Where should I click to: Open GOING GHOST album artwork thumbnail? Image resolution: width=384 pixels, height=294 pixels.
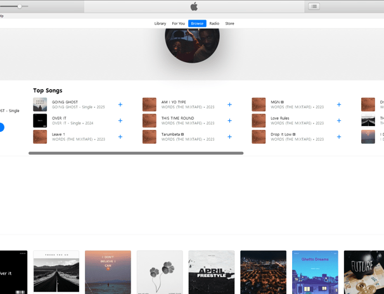[40, 105]
